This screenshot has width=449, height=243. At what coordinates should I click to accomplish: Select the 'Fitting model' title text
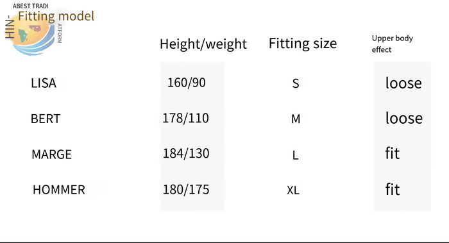(x=56, y=16)
